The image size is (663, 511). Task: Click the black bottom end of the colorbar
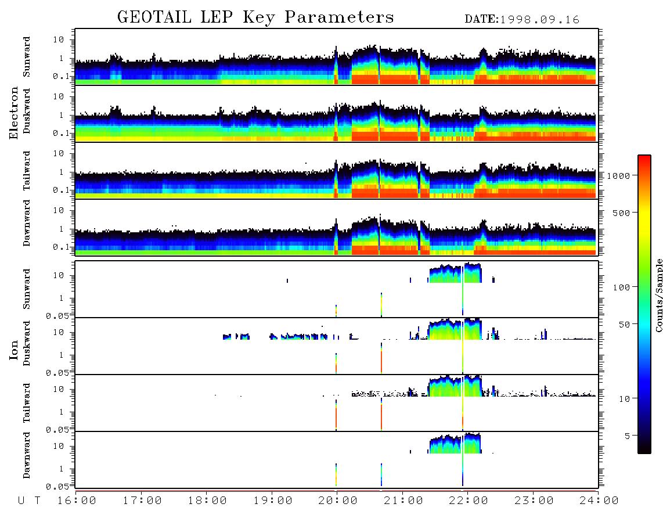pyautogui.click(x=644, y=448)
